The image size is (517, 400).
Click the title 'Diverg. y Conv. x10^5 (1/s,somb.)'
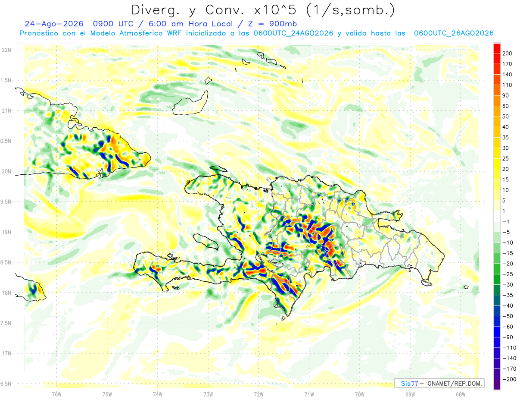pyautogui.click(x=263, y=9)
